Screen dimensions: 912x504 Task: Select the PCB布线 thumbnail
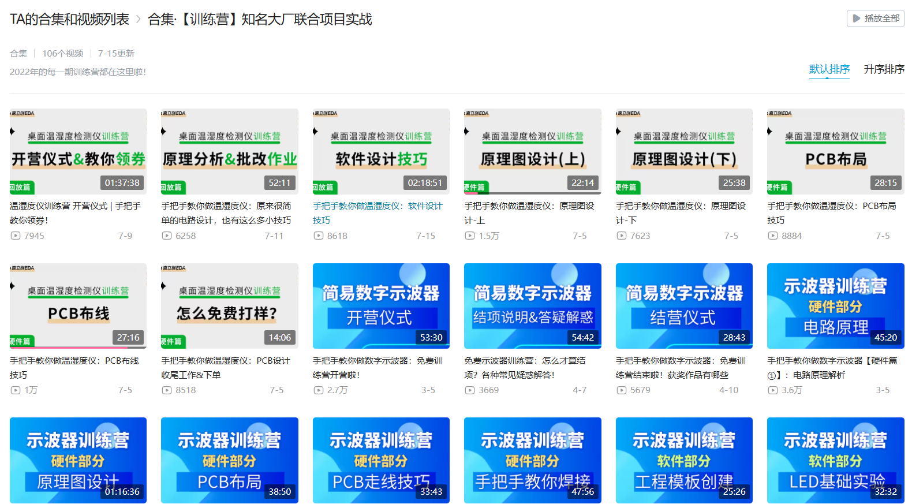pyautogui.click(x=78, y=306)
